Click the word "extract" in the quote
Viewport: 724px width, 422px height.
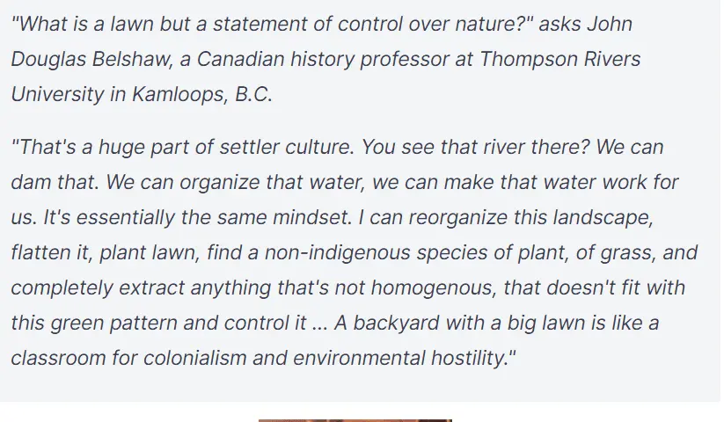tap(157, 287)
